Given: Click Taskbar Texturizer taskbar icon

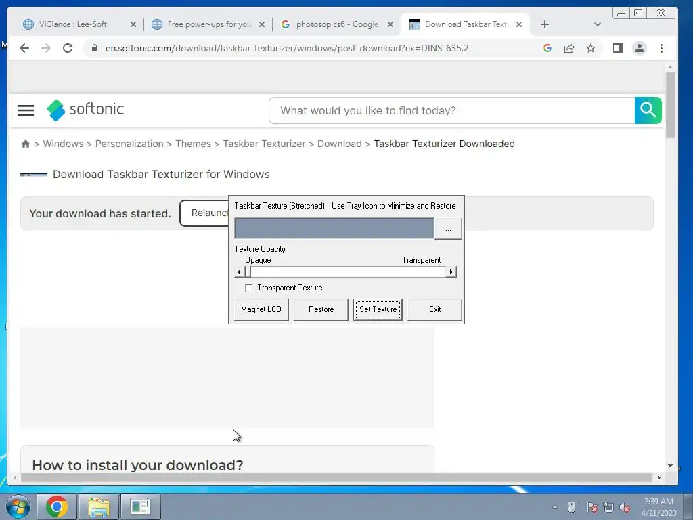Looking at the screenshot, I should click(x=141, y=506).
